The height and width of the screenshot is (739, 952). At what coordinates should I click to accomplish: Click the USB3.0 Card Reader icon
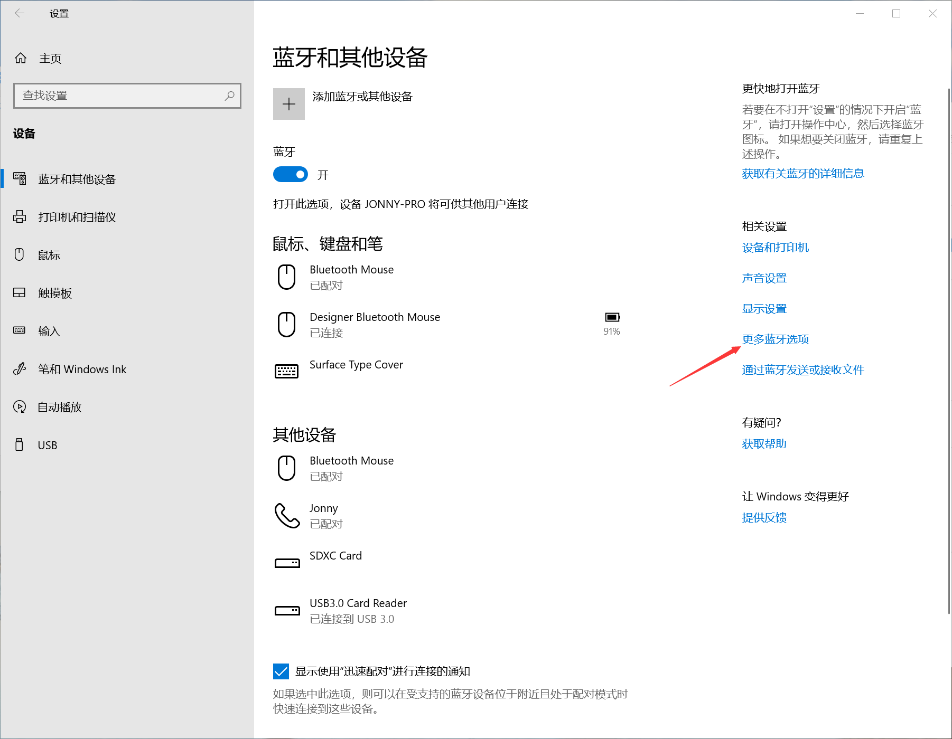click(286, 610)
